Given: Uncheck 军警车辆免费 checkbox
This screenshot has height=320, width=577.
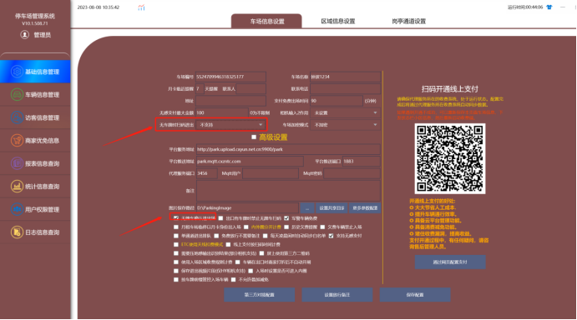Looking at the screenshot, I should pyautogui.click(x=286, y=218).
